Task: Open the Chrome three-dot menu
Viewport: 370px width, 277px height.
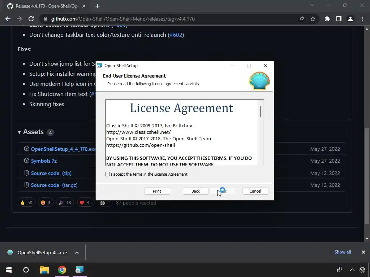Action: (x=362, y=19)
